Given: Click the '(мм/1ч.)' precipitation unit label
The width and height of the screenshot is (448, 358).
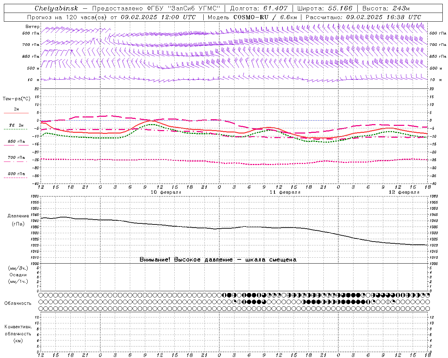Looking at the screenshot, I should click(x=18, y=281).
